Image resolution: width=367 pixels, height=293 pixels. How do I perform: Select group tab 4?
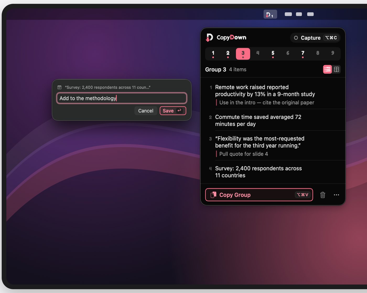tap(258, 54)
